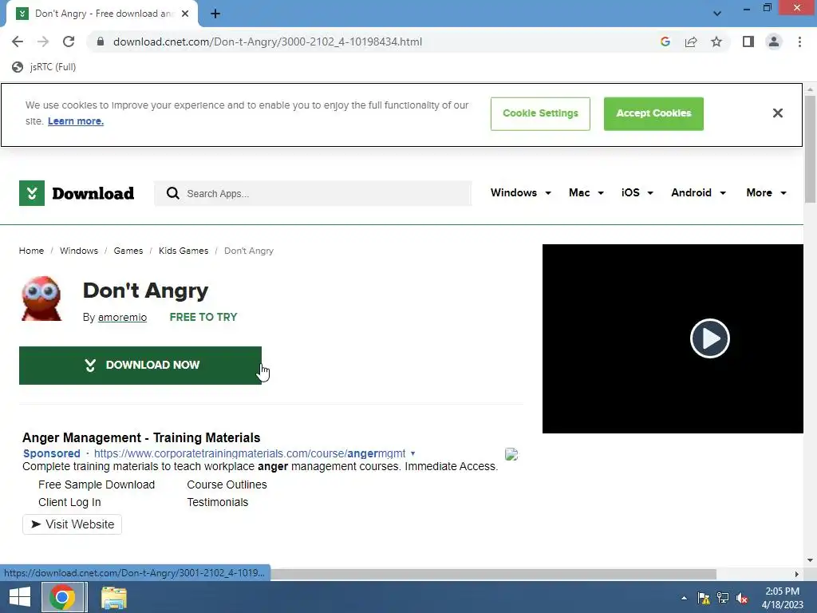Open amoremio developer link

(122, 318)
